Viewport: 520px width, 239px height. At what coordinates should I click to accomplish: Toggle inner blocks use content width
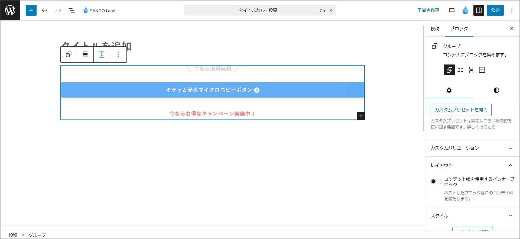(436, 182)
